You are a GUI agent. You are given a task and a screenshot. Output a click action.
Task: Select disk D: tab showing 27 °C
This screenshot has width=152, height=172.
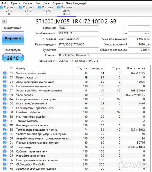(x=8, y=11)
